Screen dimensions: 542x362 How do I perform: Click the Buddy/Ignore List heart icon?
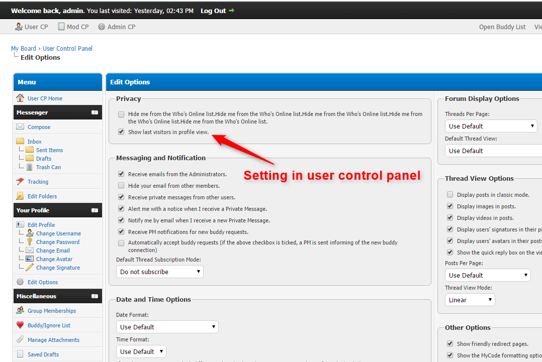[20, 325]
